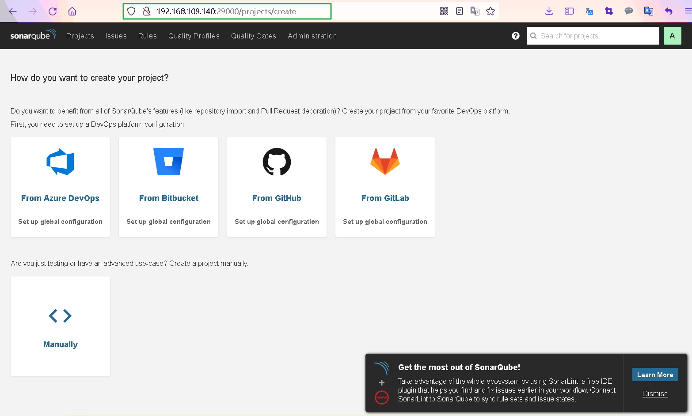Open the browser home page icon
Viewport: 692px width, 416px height.
pyautogui.click(x=72, y=11)
